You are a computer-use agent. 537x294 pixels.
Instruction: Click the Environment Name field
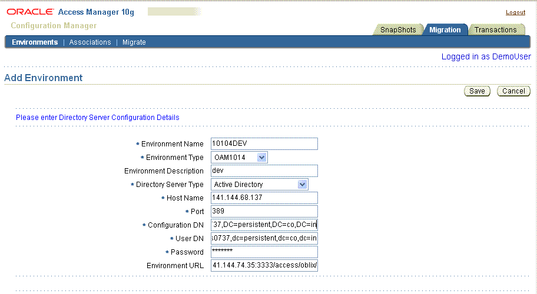264,143
